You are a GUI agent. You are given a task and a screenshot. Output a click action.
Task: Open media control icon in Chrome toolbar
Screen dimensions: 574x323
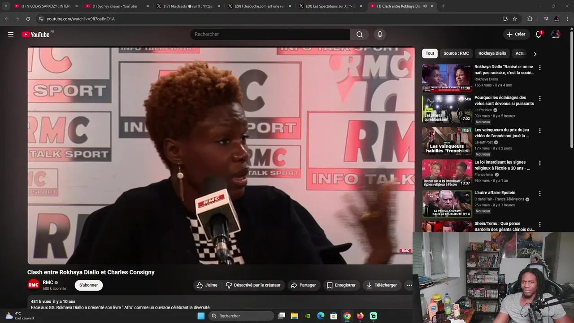pyautogui.click(x=545, y=19)
